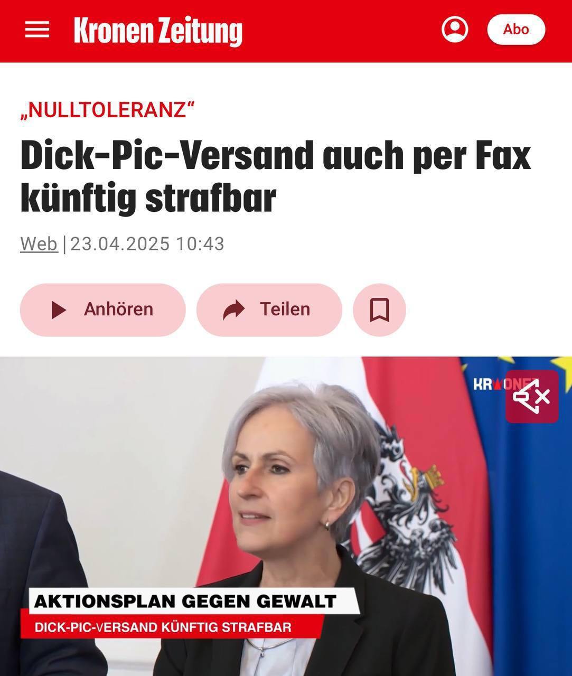Click the Aktionsplan gegen Gewalt video banner
This screenshot has width=572, height=676.
[x=185, y=601]
